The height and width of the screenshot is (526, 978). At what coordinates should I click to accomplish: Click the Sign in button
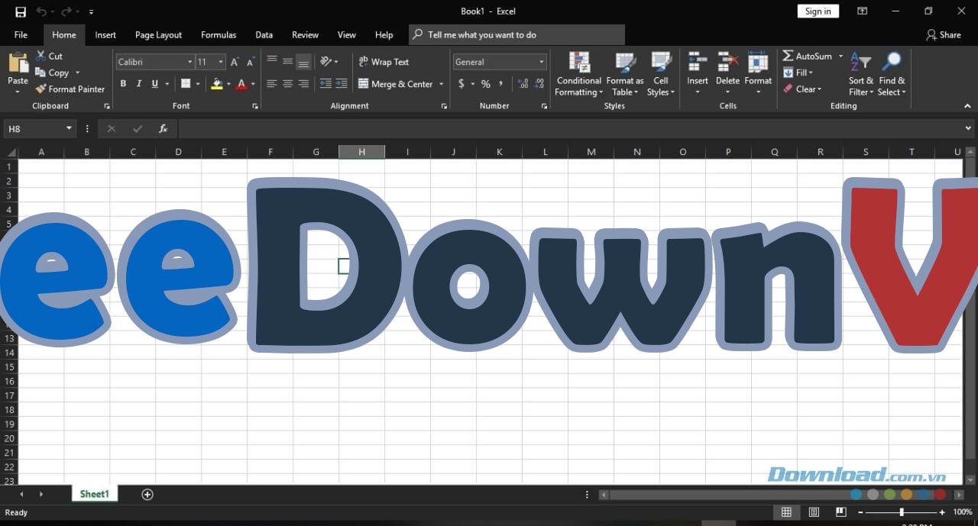pyautogui.click(x=818, y=11)
